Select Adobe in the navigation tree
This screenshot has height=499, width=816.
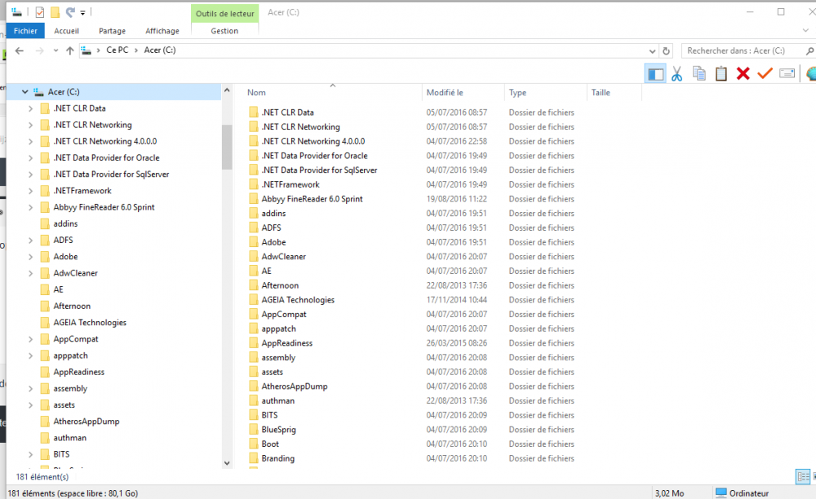click(x=65, y=256)
